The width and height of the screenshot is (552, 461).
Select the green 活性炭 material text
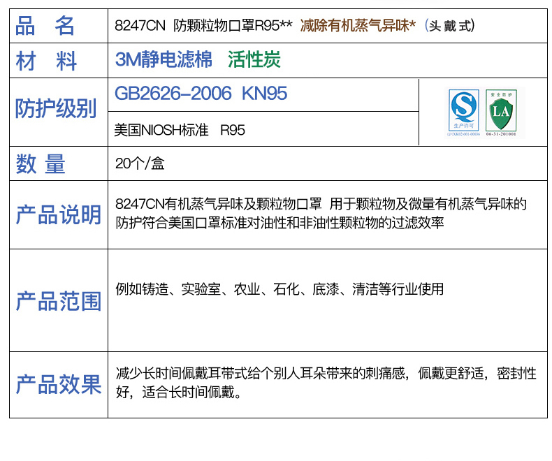(254, 61)
